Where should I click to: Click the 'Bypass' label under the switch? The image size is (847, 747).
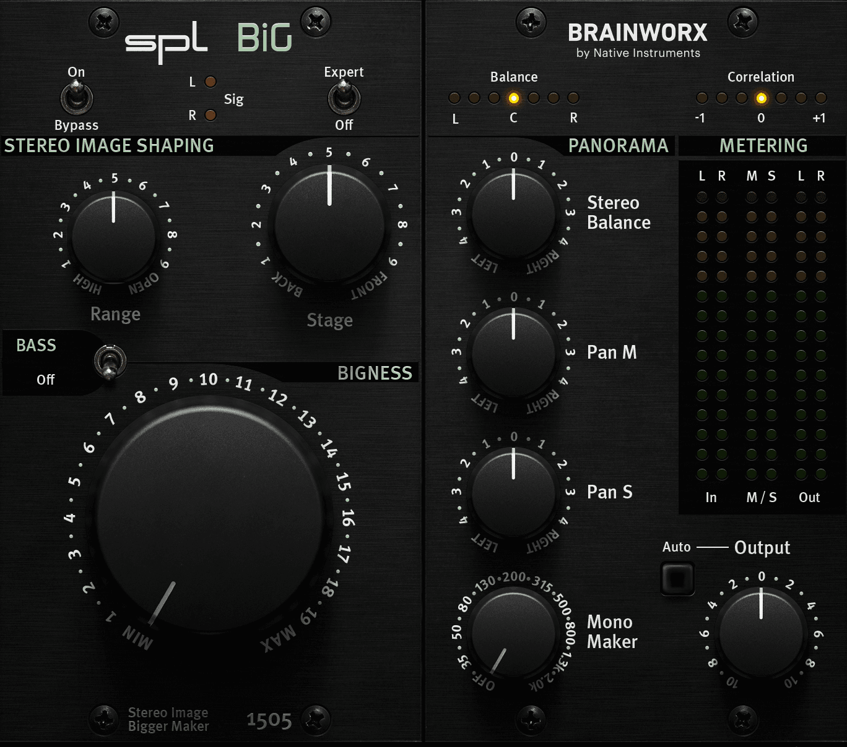[x=76, y=125]
